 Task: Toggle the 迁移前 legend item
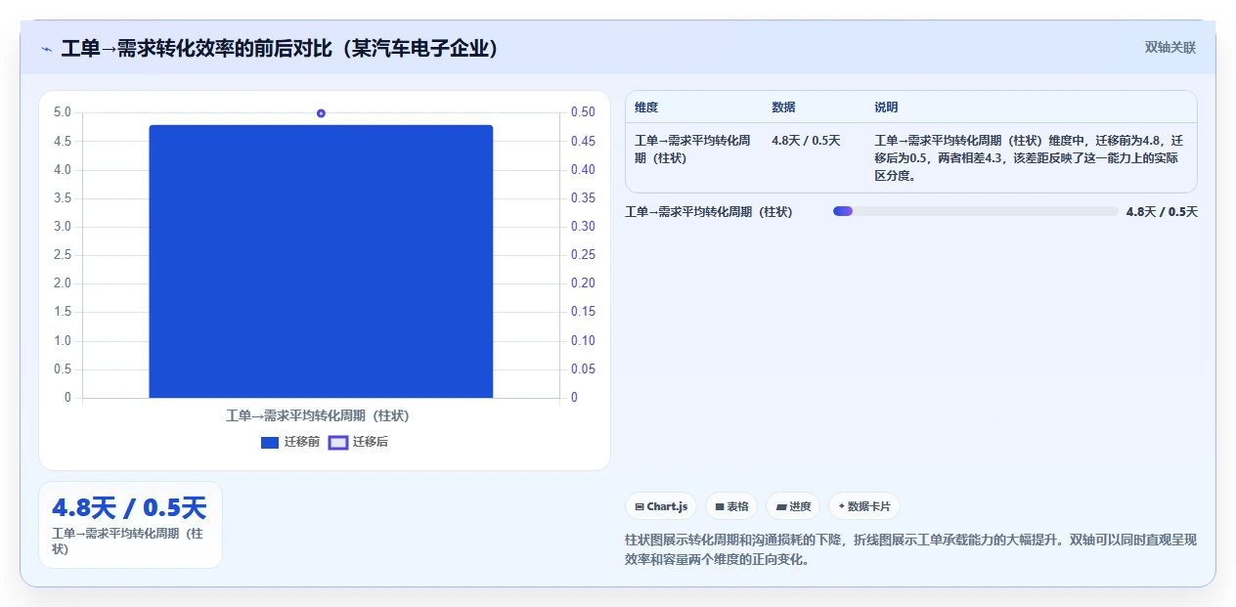tap(290, 442)
